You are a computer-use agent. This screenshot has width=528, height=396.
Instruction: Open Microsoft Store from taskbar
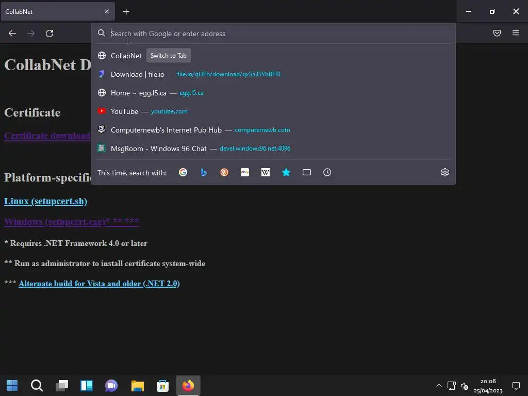pos(162,385)
